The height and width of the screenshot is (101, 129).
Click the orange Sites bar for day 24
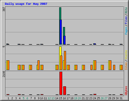click(x=95, y=65)
